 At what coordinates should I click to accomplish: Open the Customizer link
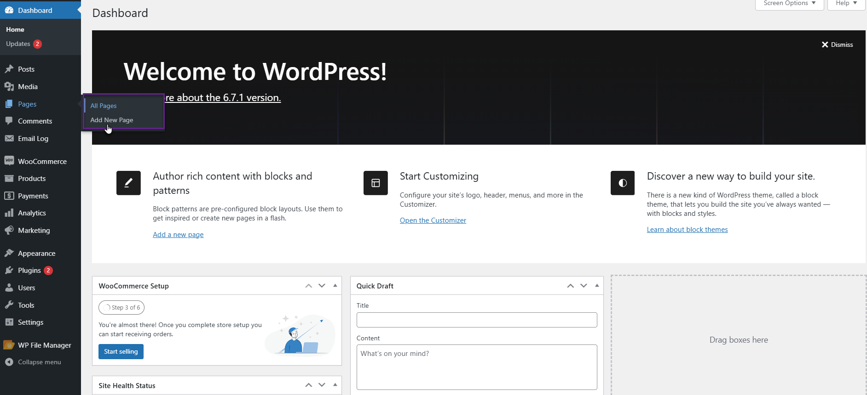click(433, 220)
